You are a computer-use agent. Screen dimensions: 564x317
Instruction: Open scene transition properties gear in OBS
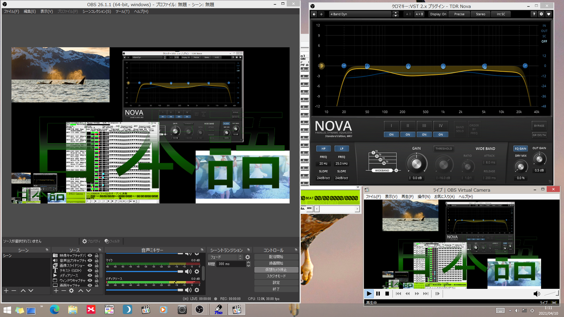248,257
